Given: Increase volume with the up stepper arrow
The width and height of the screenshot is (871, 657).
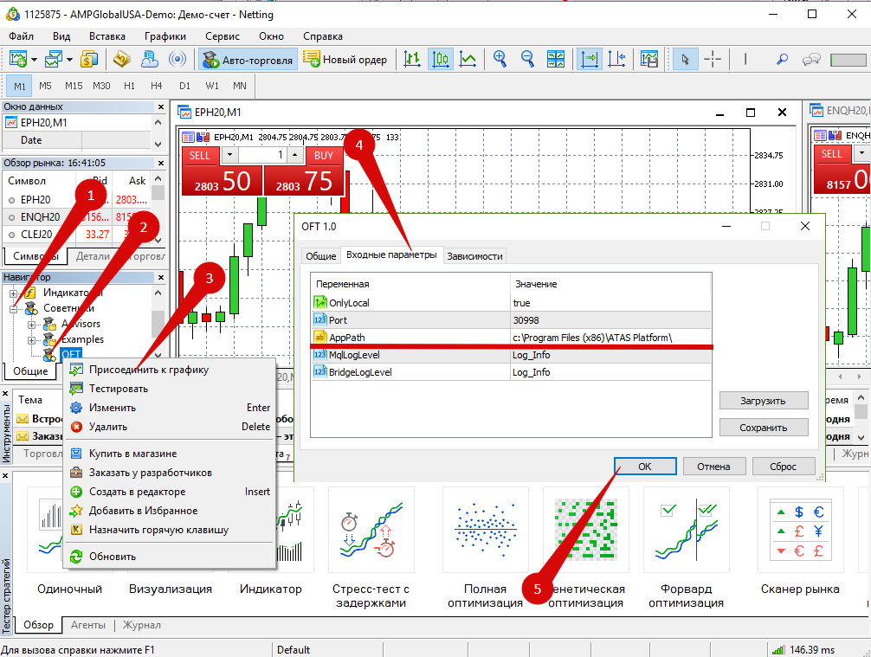Looking at the screenshot, I should 295,156.
